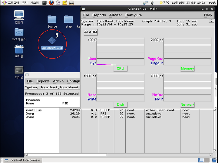Click the CPU usage graph area
This screenshot has width=218, height=163.
121,52
